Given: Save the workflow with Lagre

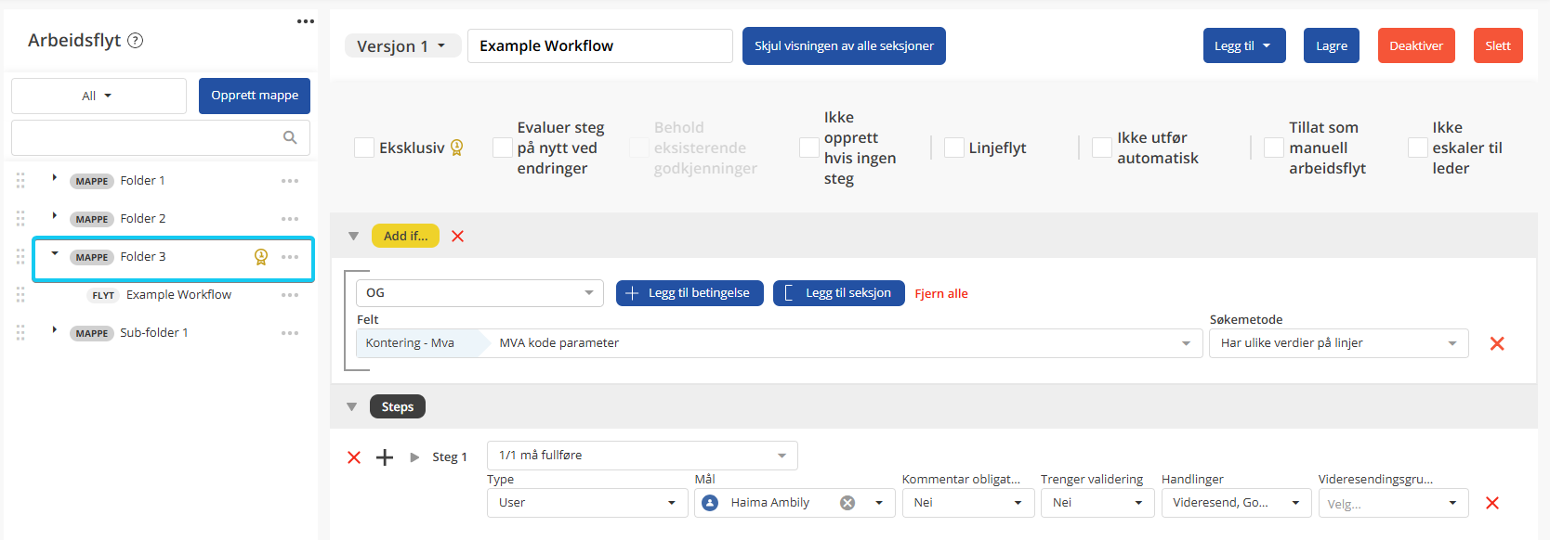Looking at the screenshot, I should (1332, 45).
